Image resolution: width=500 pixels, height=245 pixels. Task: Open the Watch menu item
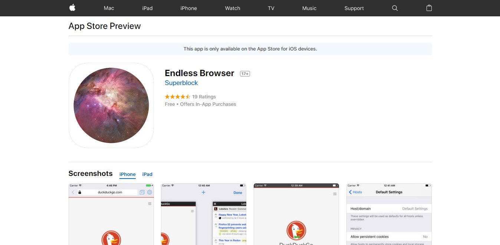click(233, 8)
